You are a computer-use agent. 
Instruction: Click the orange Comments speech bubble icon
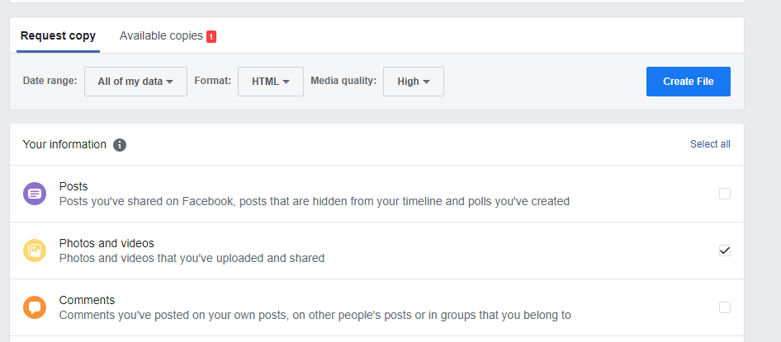[35, 307]
